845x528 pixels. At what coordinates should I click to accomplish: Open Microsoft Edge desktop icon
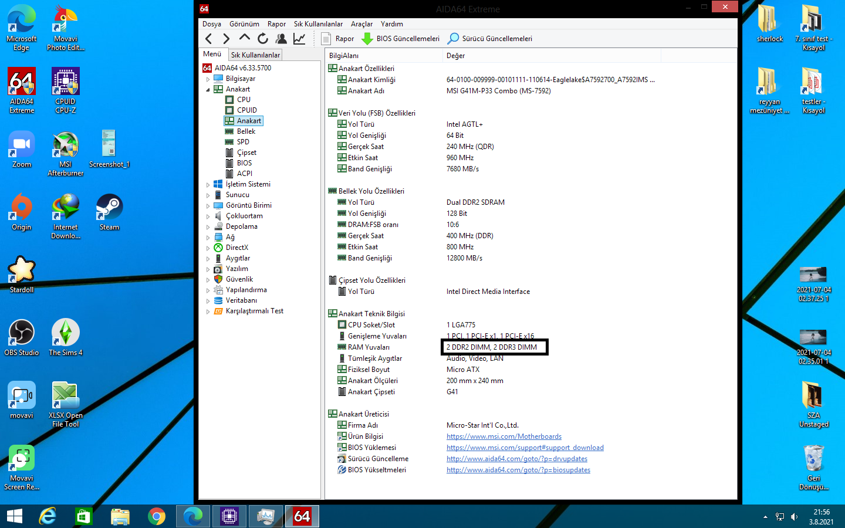22,28
